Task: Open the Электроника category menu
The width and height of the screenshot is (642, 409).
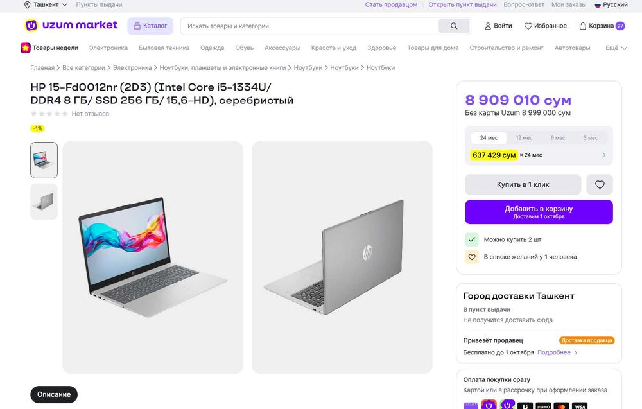Action: tap(108, 48)
